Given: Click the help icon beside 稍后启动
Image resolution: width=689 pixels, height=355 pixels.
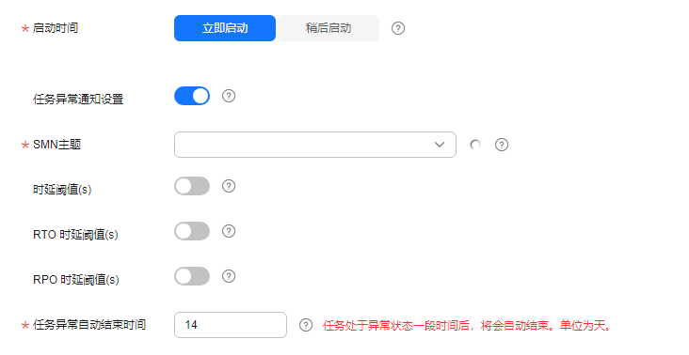Looking at the screenshot, I should tap(397, 28).
